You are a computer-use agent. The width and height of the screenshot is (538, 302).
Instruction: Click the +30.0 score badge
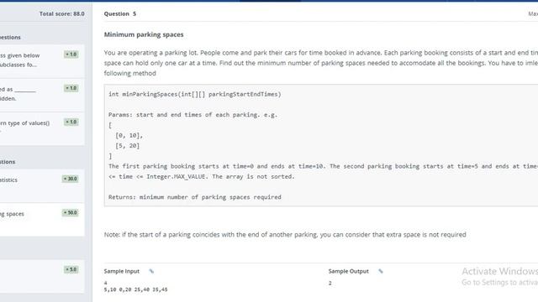pyautogui.click(x=71, y=179)
